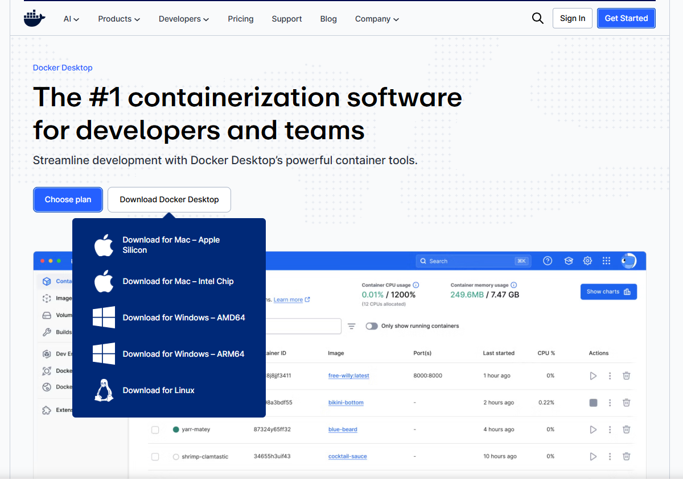Image resolution: width=683 pixels, height=484 pixels.
Task: Click the Linux penguin icon
Action: click(x=104, y=390)
